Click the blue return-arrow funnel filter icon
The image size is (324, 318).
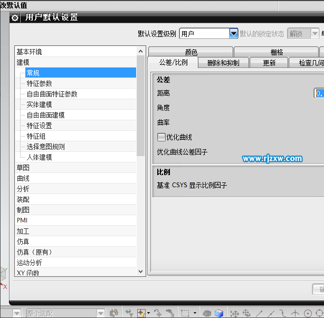tap(130, 313)
